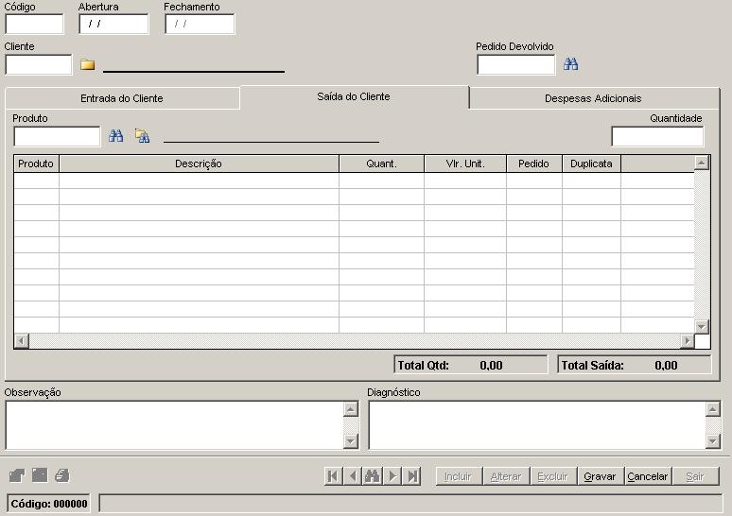The height and width of the screenshot is (516, 732).
Task: Click the grid's vertical scroll down arrow
Action: (701, 326)
